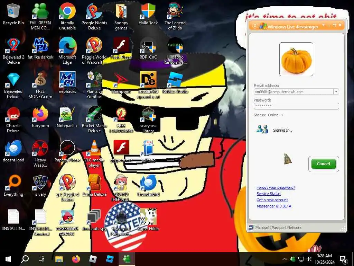Screen dimensions: 354x266
Task: Open AGGRESSIVE AVIANS desktop shortcut
Action: [67, 223]
